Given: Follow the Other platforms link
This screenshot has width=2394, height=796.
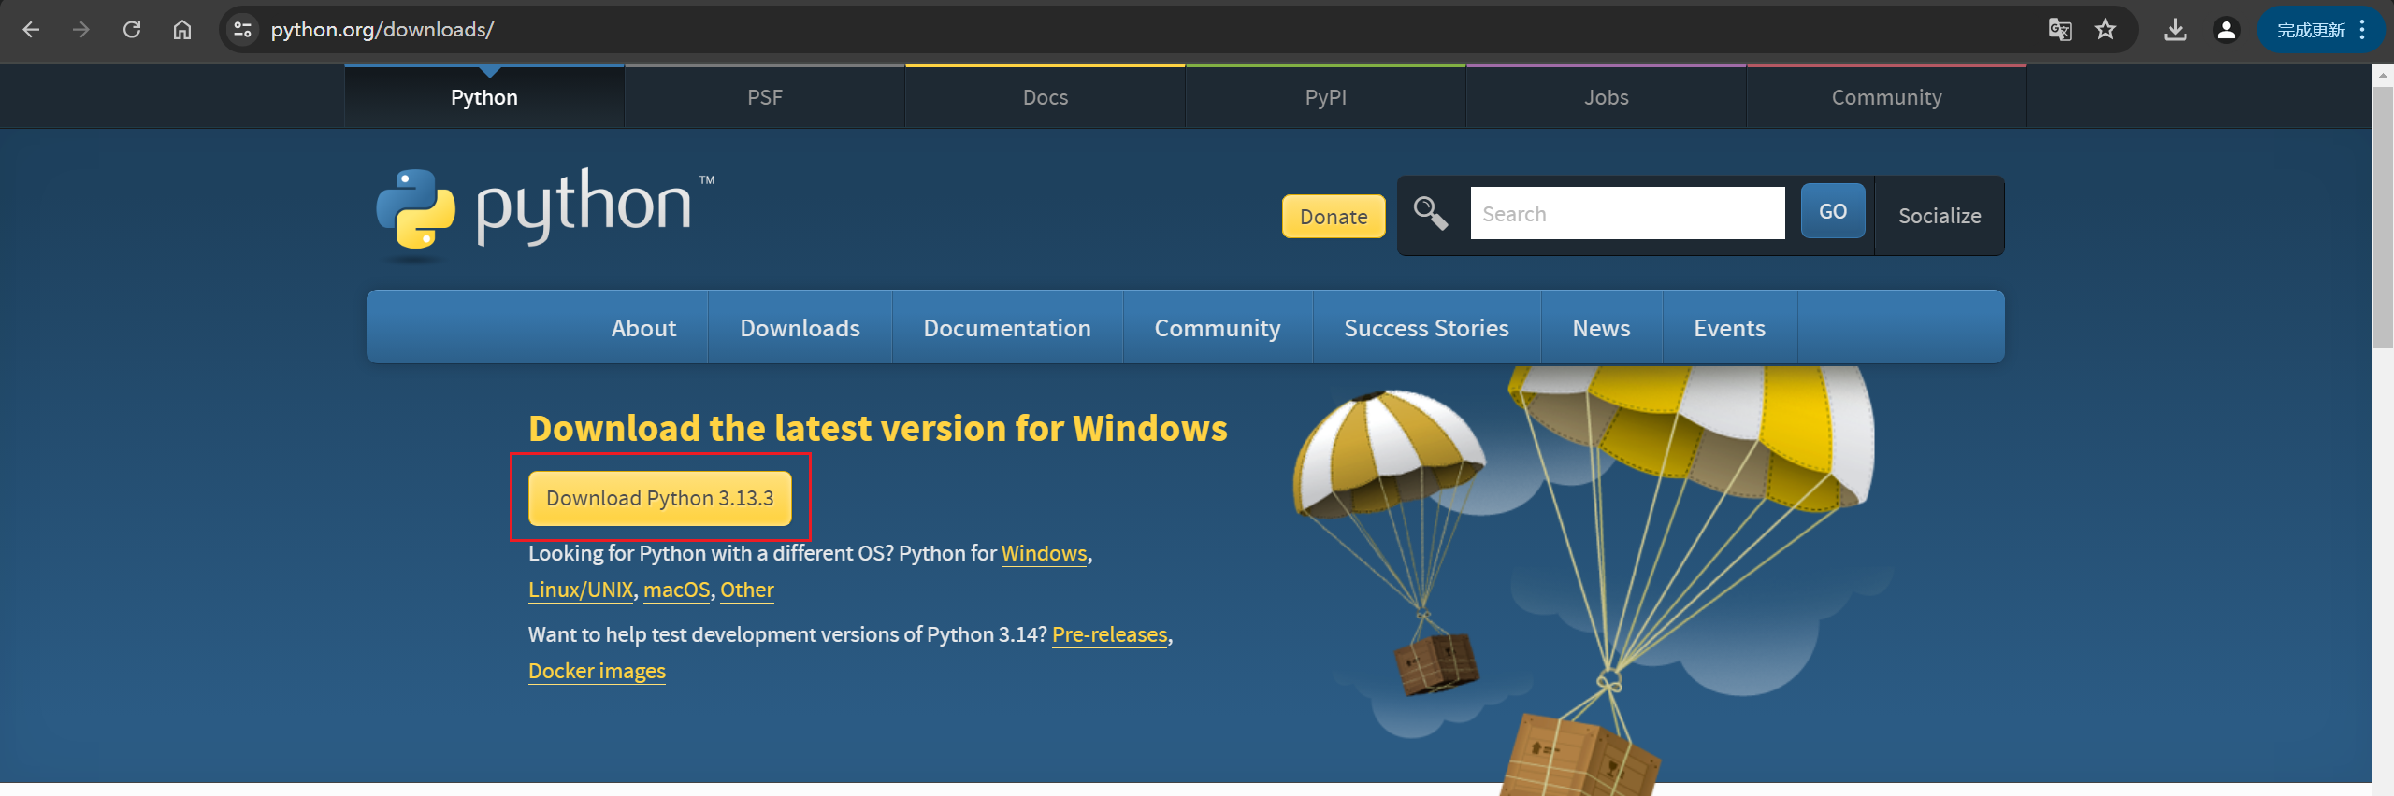Looking at the screenshot, I should pos(747,590).
